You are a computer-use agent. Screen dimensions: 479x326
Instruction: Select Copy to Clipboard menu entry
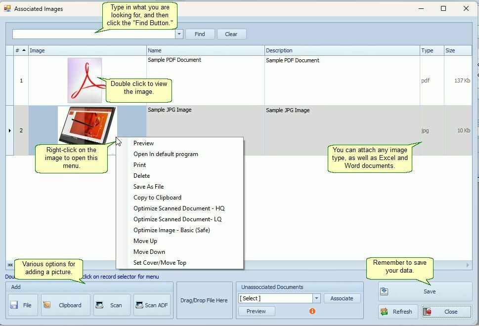(157, 198)
